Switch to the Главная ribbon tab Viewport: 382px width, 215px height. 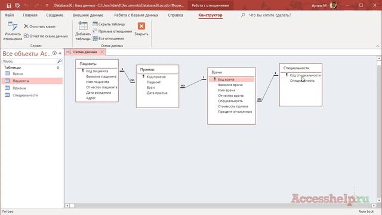(x=30, y=15)
